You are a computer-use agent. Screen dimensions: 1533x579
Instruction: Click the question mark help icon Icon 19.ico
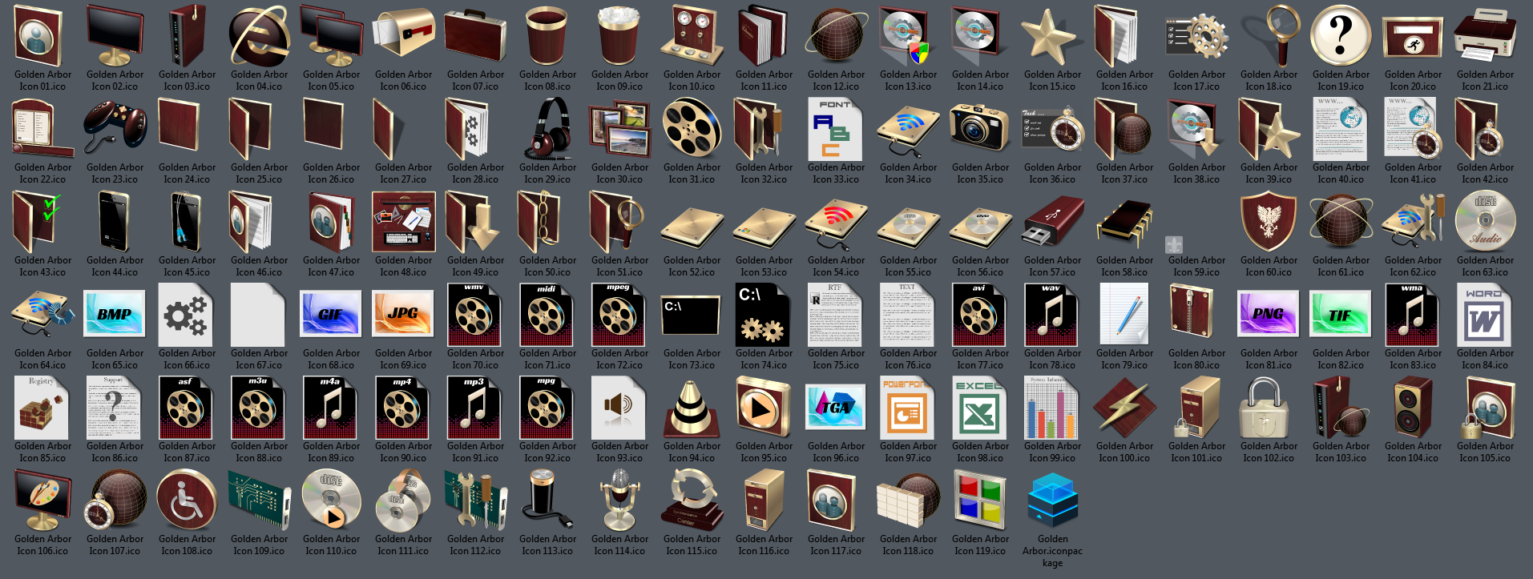click(1341, 36)
